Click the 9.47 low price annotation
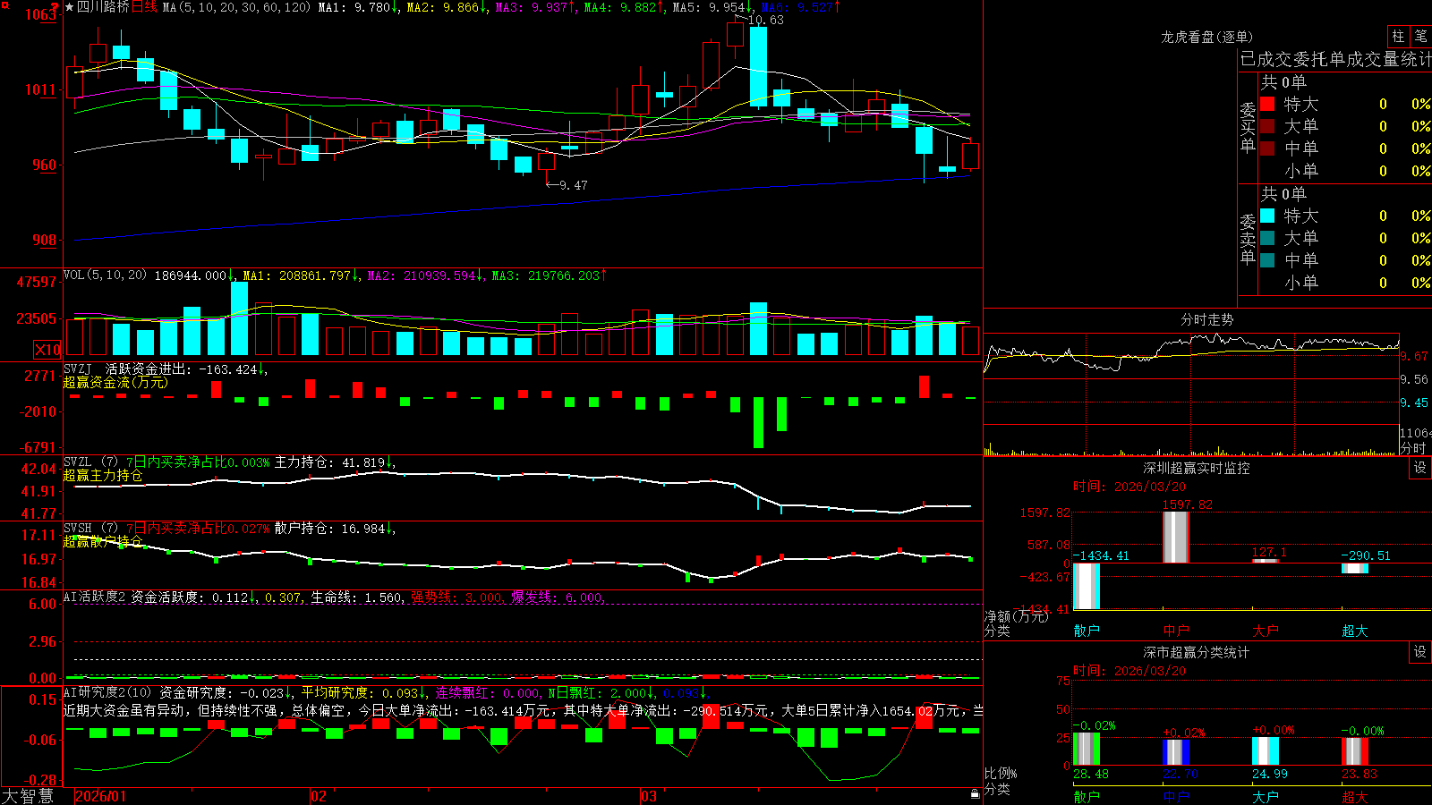 click(x=573, y=185)
